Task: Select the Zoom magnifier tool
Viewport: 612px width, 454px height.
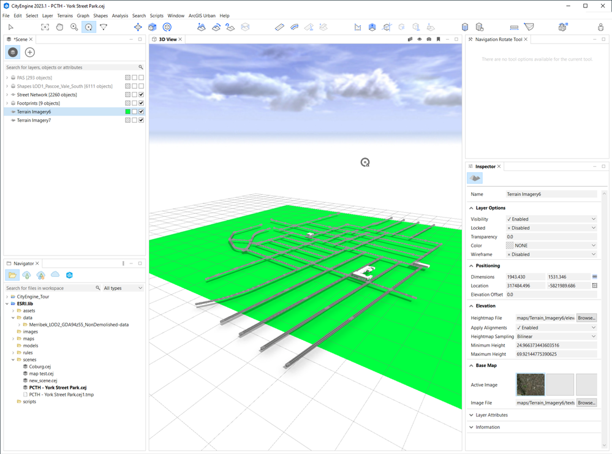Action: click(74, 27)
